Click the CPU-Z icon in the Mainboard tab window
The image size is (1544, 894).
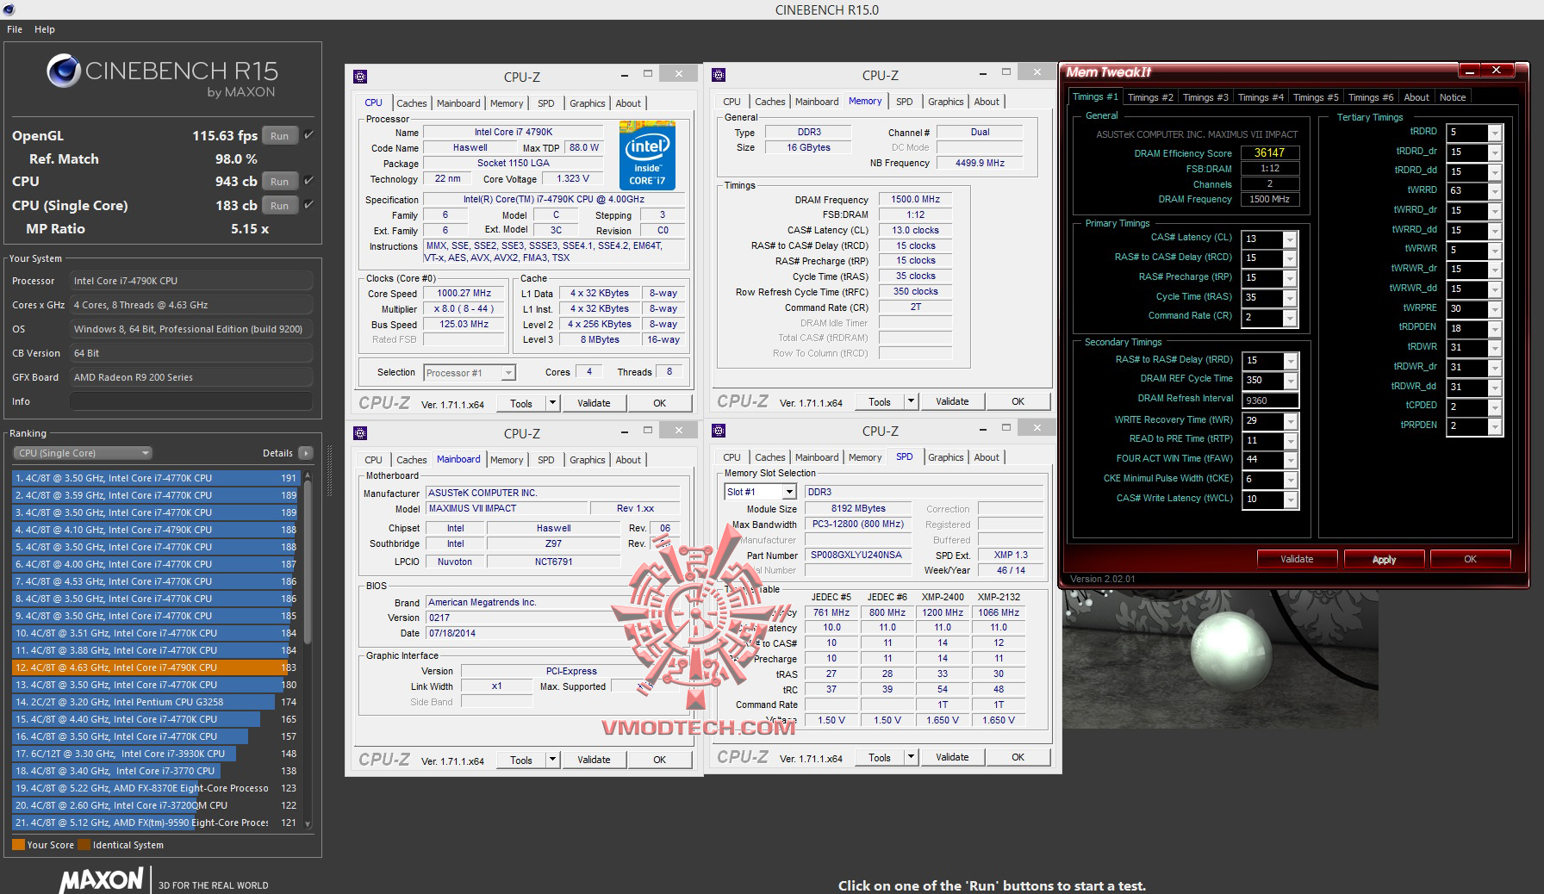[x=360, y=433]
